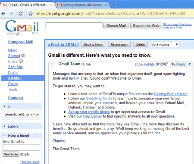This screenshot has height=164, width=194.
Task: Open Spam folder
Action: coord(13,84)
